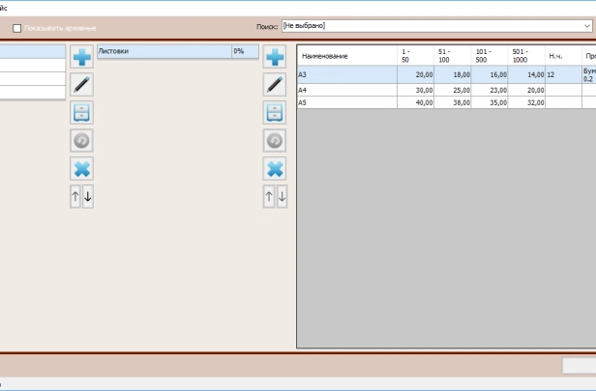Click the pencil icon beside the price table
This screenshot has height=391, width=596.
(276, 85)
